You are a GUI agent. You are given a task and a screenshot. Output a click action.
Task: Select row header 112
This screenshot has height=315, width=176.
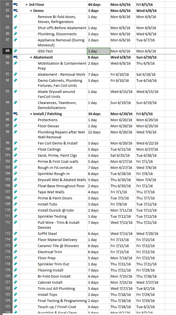pyautogui.click(x=7, y=225)
